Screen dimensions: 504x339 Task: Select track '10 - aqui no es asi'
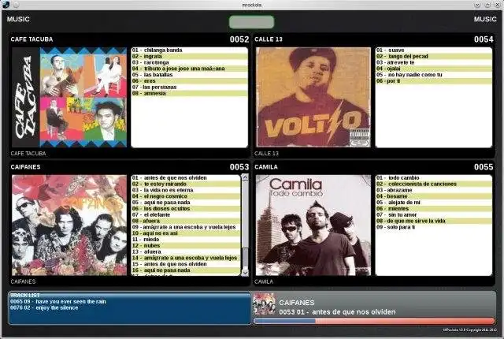click(186, 233)
